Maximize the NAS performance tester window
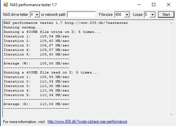The height and width of the screenshot is (126, 176). click(154, 5)
